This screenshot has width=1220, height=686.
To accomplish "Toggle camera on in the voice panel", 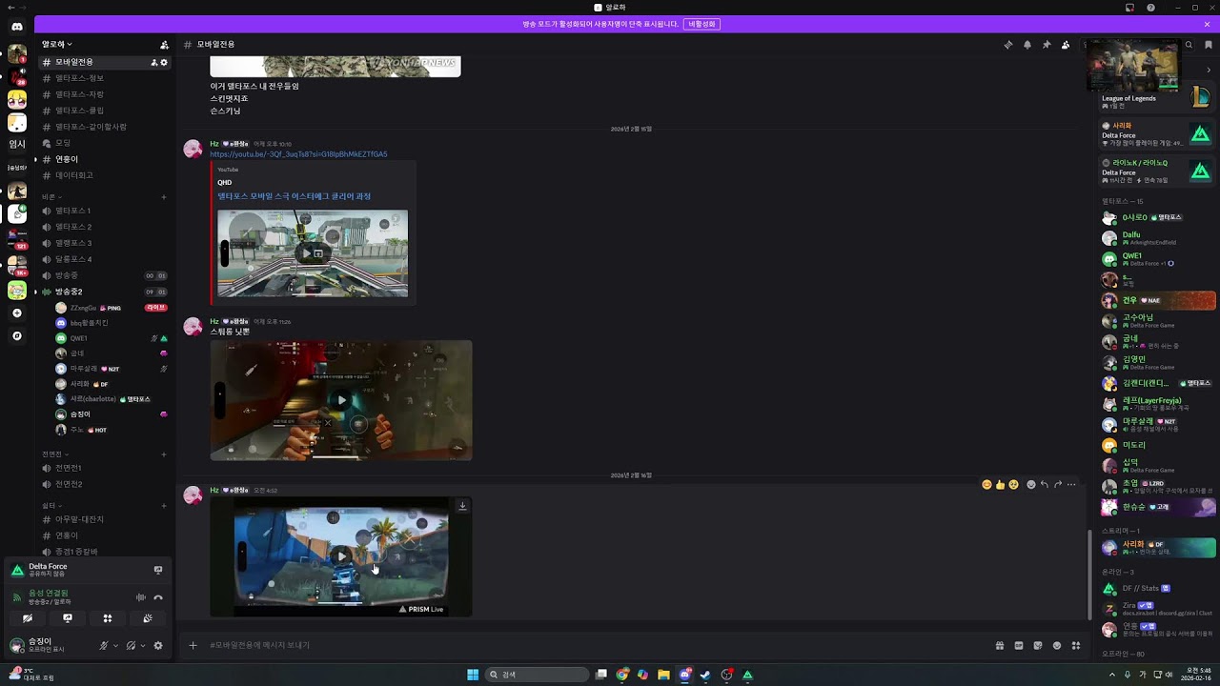I will 27,618.
